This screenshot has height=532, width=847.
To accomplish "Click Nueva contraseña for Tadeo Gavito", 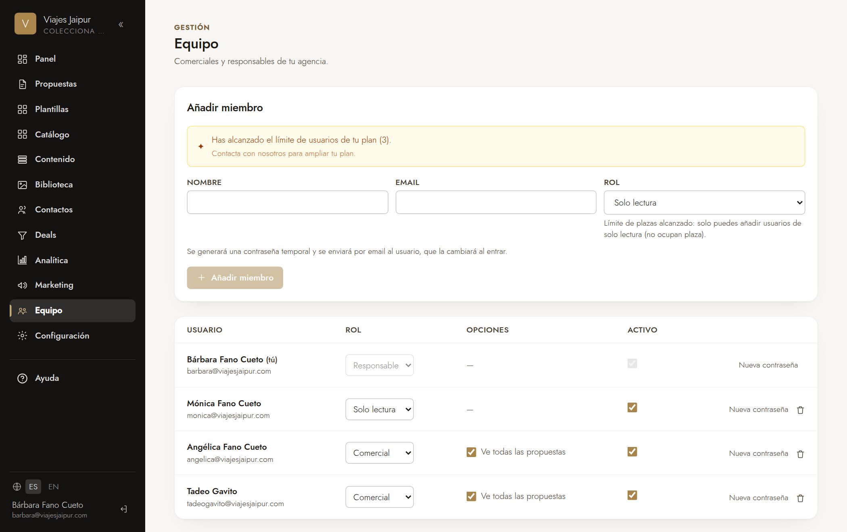I will [758, 498].
